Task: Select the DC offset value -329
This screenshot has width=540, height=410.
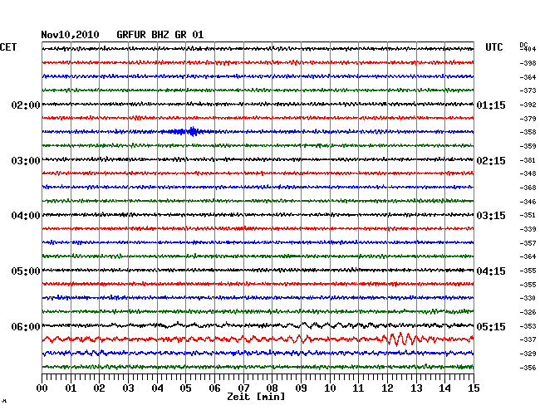Action: (x=528, y=354)
